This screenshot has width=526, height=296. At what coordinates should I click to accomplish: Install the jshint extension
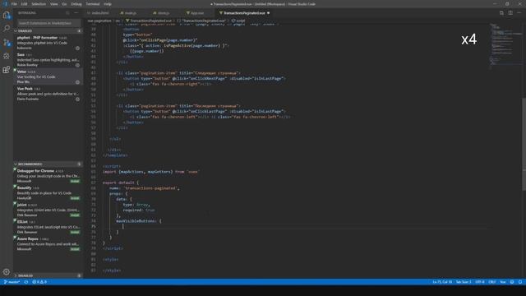75,215
